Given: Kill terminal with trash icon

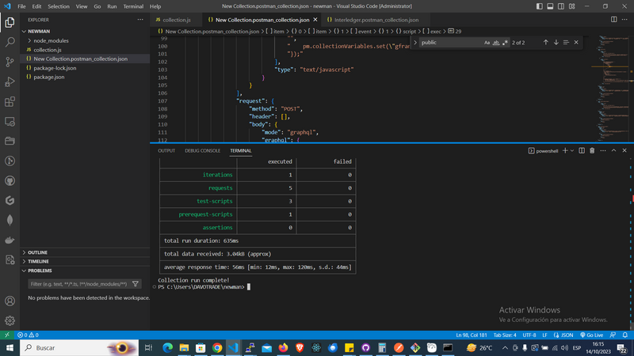Looking at the screenshot, I should coord(592,150).
